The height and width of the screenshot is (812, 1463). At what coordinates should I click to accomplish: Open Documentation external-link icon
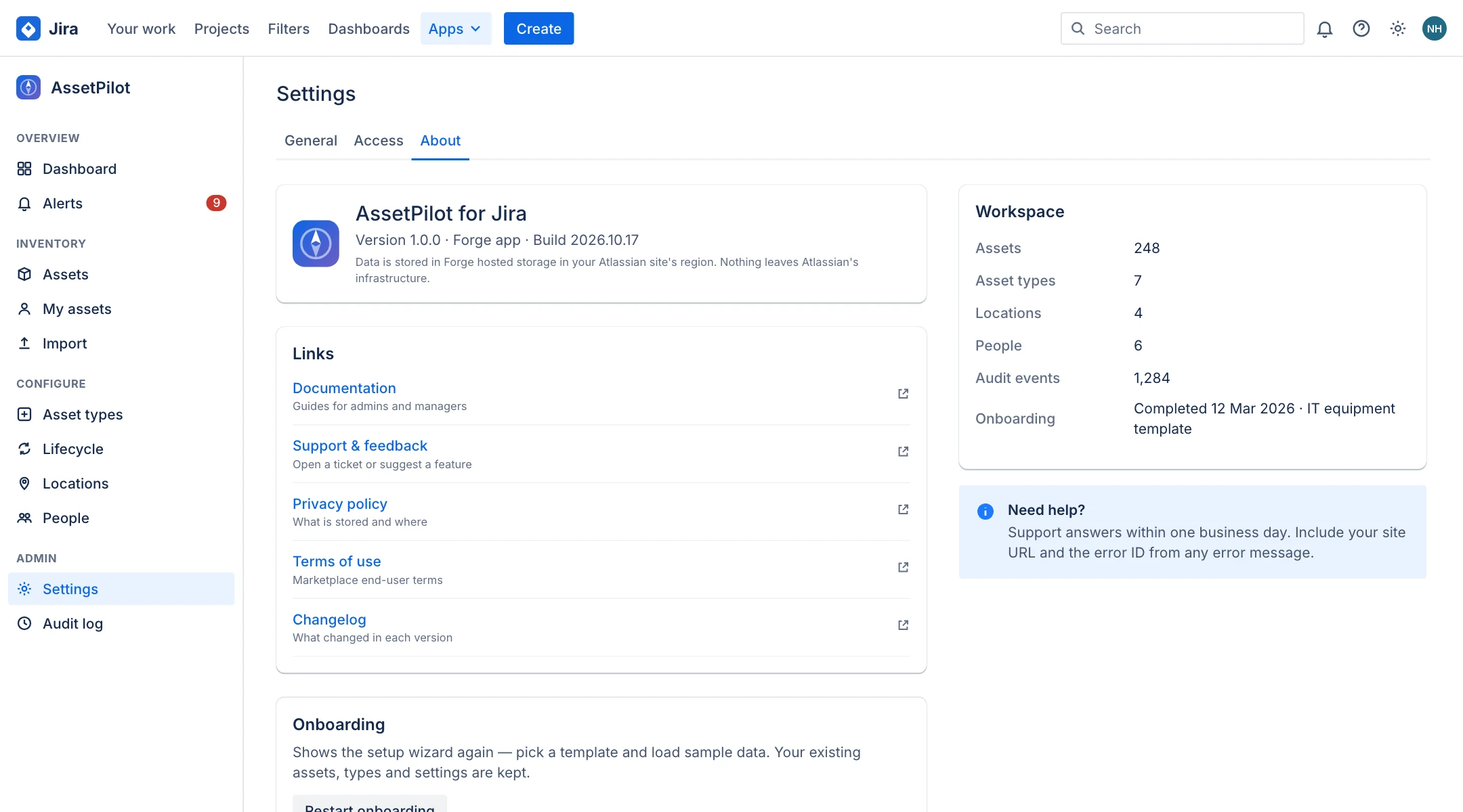pyautogui.click(x=903, y=394)
